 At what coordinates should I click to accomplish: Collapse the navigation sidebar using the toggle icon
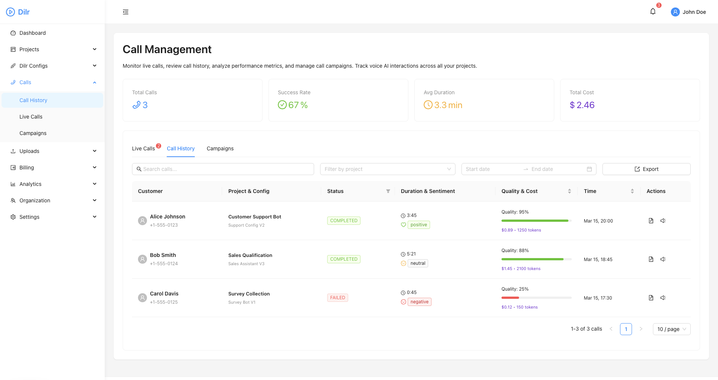[x=125, y=12]
